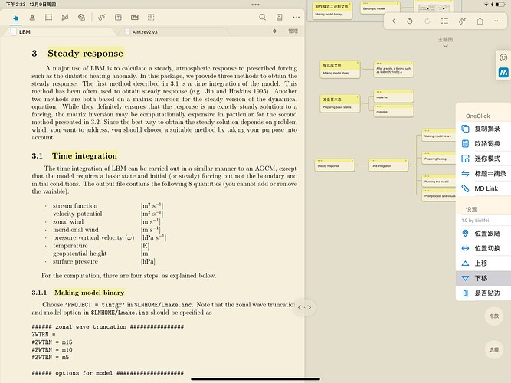Expand the Steady response node arrow
The height and width of the screenshot is (383, 511).
click(x=352, y=161)
